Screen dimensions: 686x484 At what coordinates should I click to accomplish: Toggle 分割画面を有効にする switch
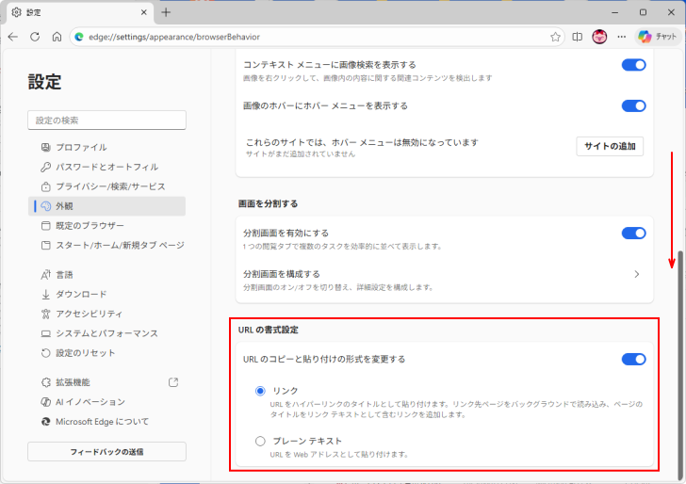pyautogui.click(x=633, y=233)
